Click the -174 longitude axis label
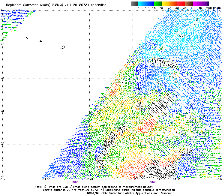Viewport: 222px width, 195px height. [x=89, y=179]
